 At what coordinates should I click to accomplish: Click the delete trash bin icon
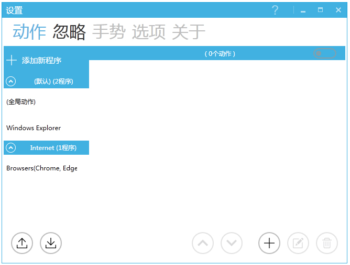pyautogui.click(x=327, y=243)
